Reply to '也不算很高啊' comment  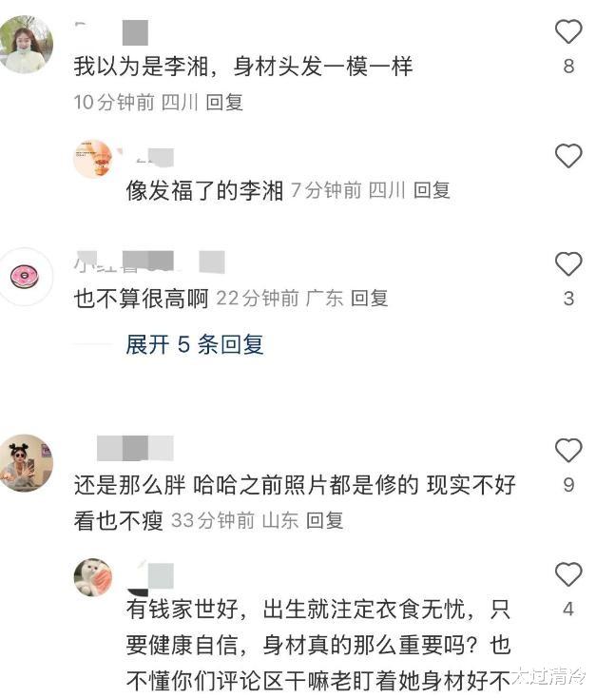point(370,299)
